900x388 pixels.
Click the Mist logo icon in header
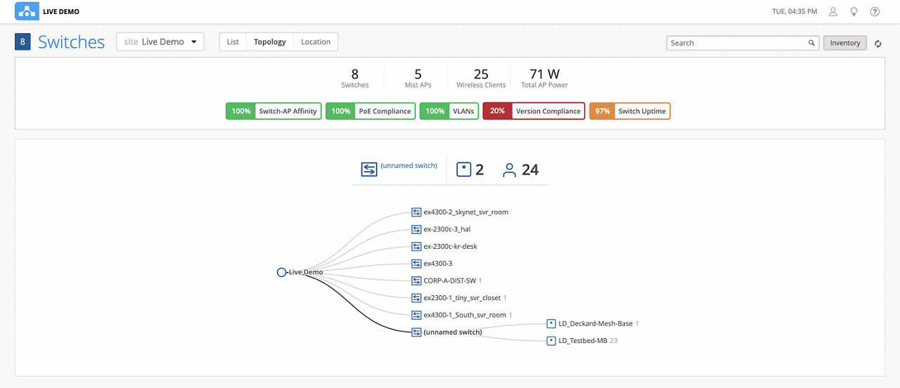coord(27,11)
